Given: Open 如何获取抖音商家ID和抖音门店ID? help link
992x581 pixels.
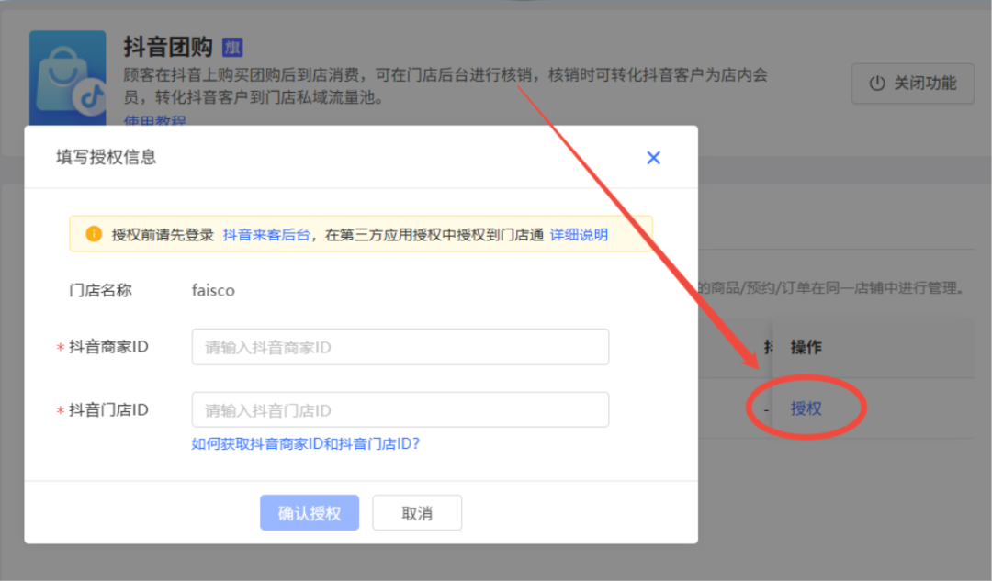Looking at the screenshot, I should (x=306, y=443).
